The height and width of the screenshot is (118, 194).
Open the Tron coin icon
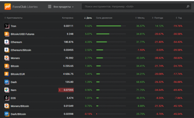[x=7, y=26]
